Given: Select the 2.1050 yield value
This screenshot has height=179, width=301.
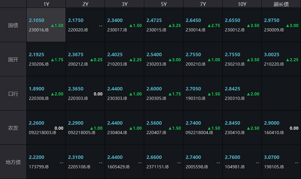Looking at the screenshot, I should (37, 21).
